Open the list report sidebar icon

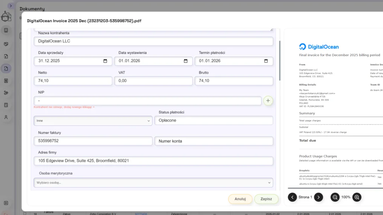coord(6,105)
